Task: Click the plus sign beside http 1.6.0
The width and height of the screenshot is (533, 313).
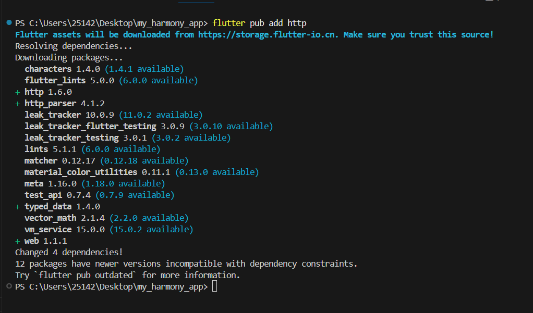Action: tap(18, 92)
